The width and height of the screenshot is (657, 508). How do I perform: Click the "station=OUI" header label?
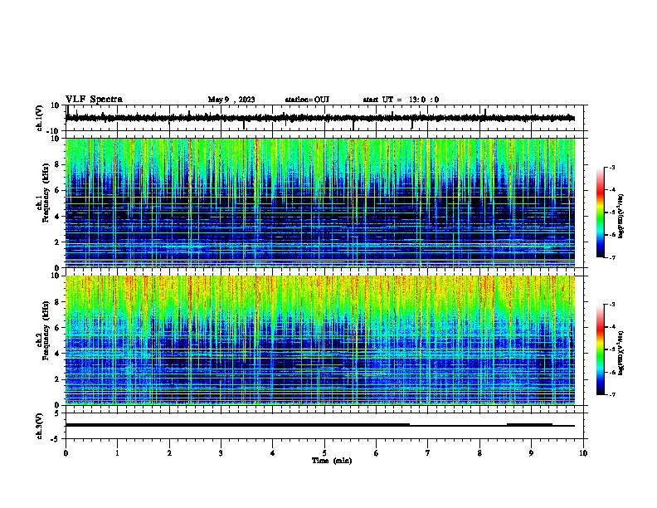pos(307,100)
